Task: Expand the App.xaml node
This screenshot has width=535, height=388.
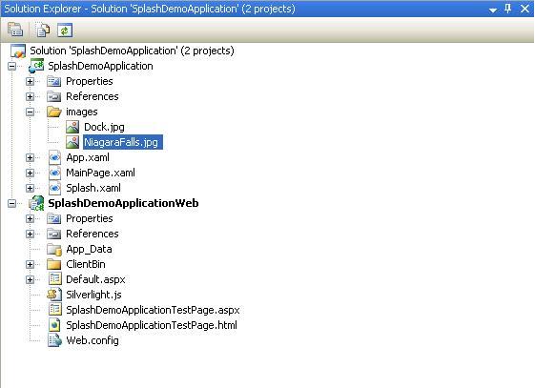Action: pyautogui.click(x=30, y=158)
